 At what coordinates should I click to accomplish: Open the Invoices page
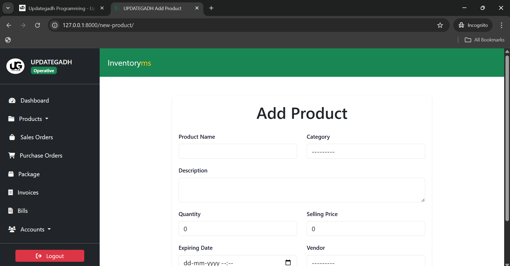[x=28, y=192]
